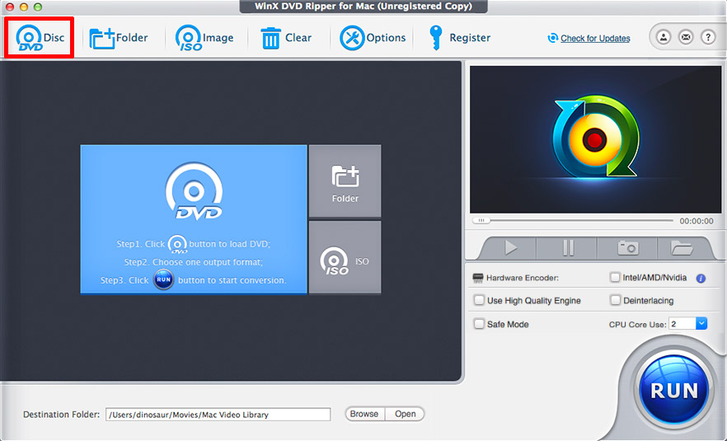Load a DVD with the Disc button

(40, 38)
